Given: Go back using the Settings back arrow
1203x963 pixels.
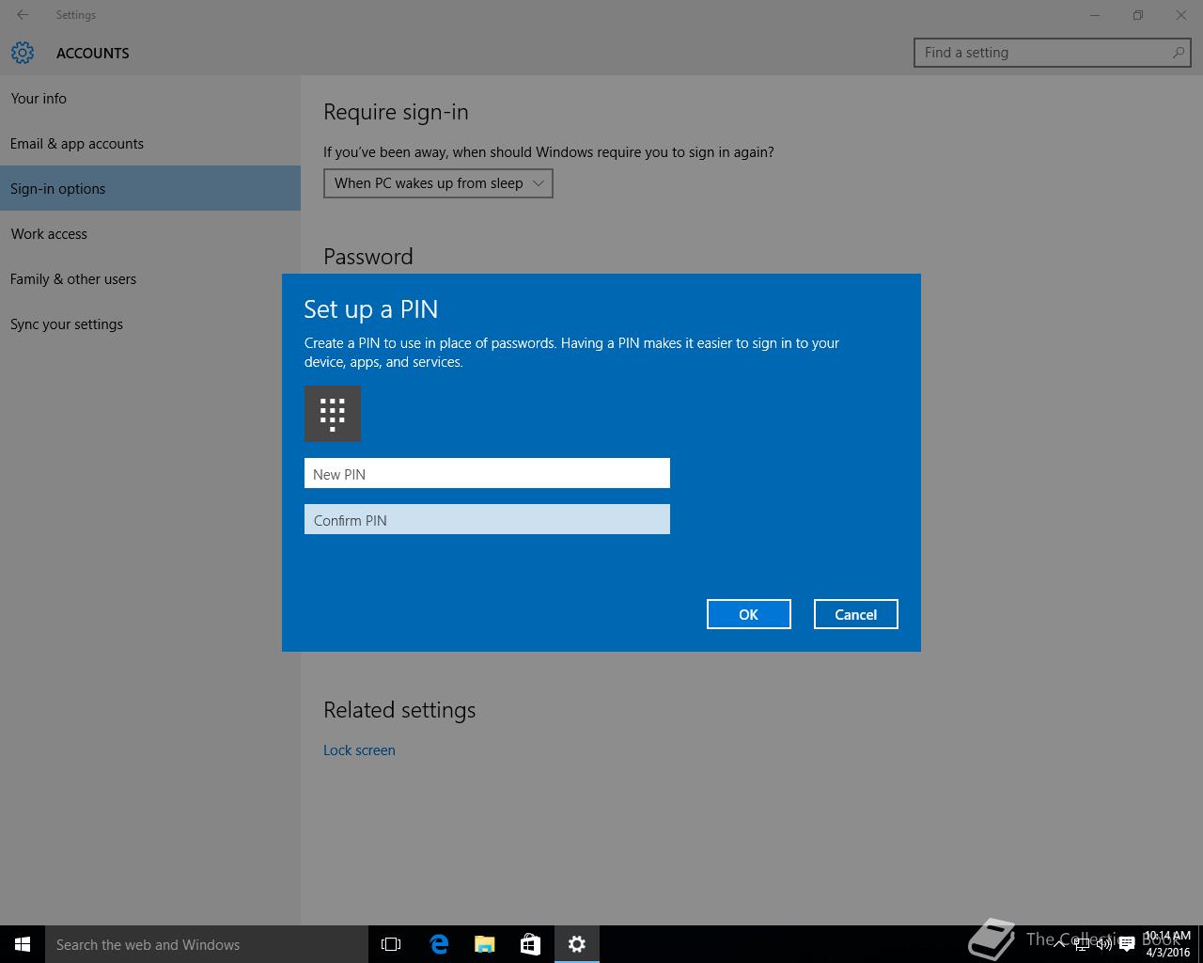Looking at the screenshot, I should 23,15.
